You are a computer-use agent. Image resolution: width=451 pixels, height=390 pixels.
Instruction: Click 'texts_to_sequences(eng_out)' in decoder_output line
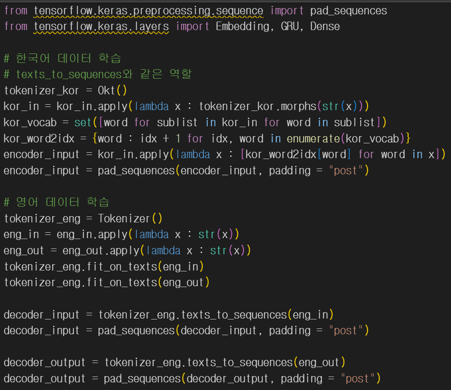266,363
